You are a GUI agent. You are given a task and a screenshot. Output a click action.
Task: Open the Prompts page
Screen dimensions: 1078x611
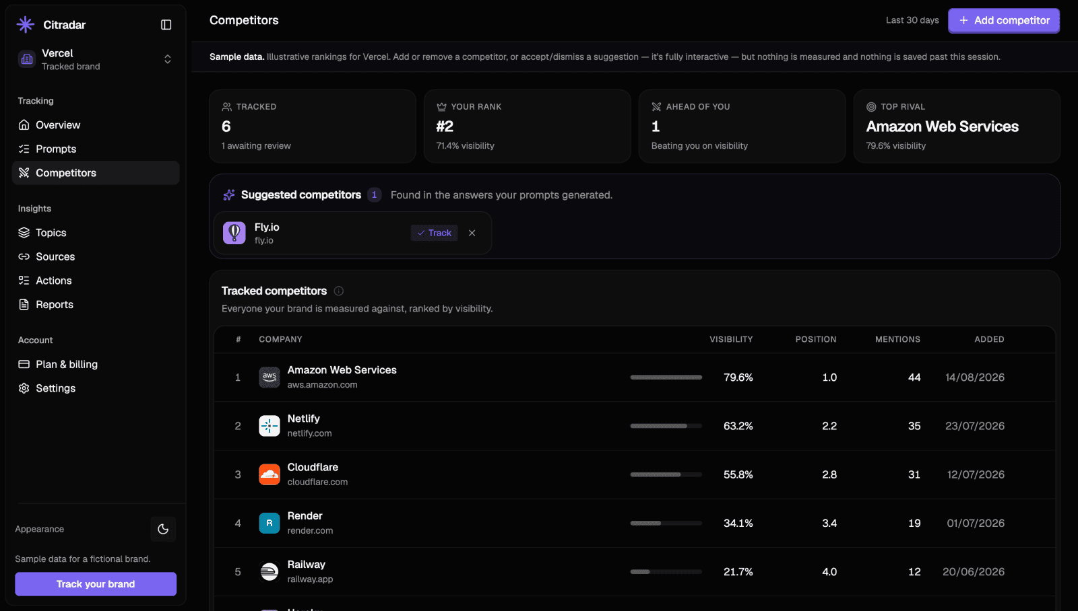tap(96, 149)
